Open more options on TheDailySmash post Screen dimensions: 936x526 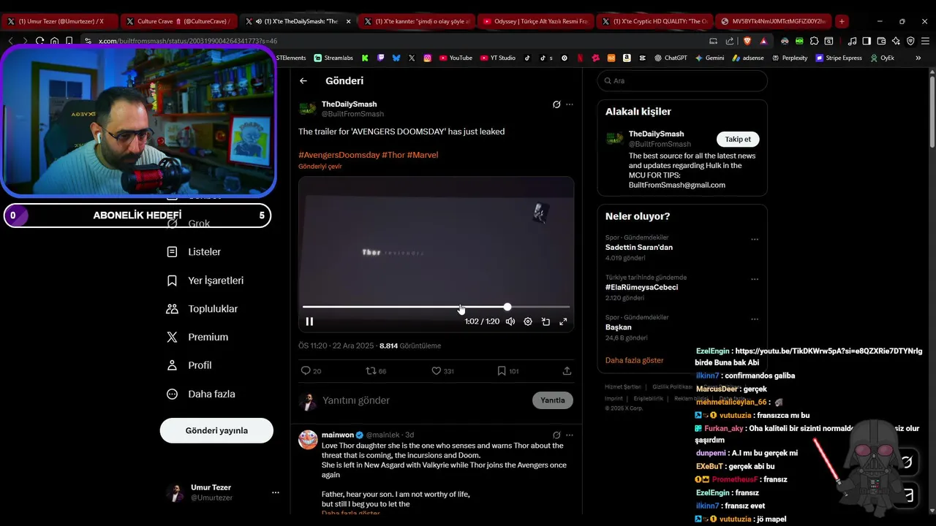pos(570,104)
